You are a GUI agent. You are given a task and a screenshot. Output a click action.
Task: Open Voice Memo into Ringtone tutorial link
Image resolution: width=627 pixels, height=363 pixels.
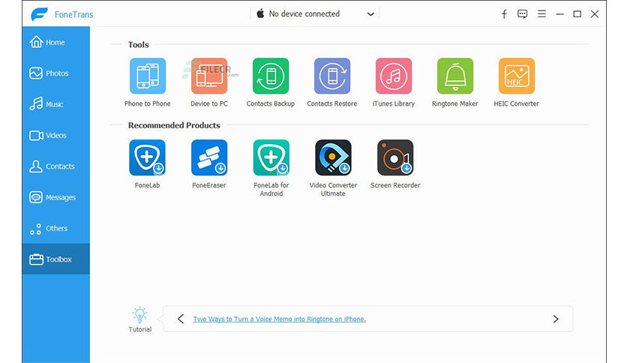point(279,319)
